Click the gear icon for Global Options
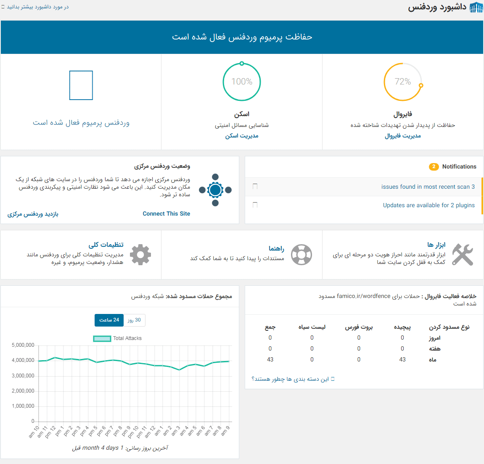Viewport: 484px width, 464px height. tap(140, 255)
